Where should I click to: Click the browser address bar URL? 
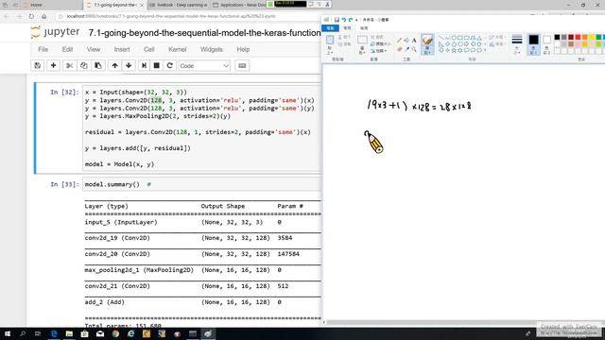(x=171, y=16)
